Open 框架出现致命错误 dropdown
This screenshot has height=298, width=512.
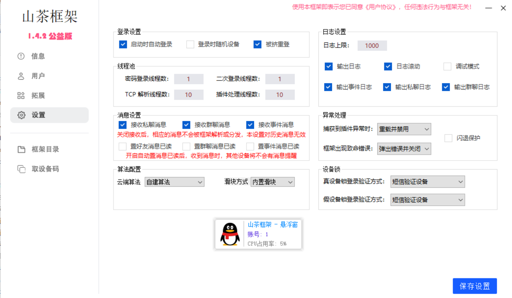[404, 149]
